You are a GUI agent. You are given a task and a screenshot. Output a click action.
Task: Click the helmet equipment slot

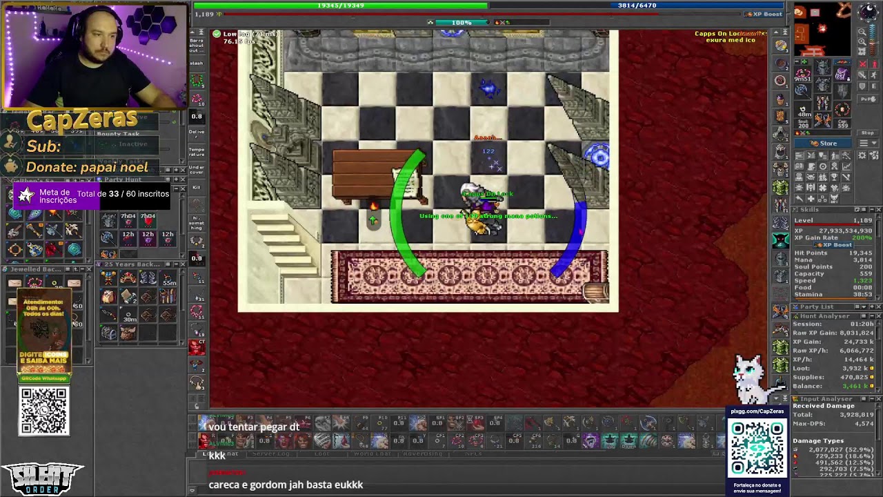click(x=822, y=67)
